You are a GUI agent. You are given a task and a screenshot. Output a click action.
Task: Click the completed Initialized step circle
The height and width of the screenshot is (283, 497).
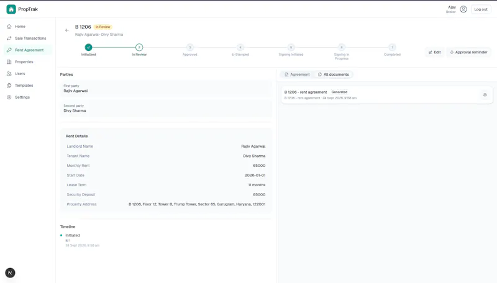(88, 48)
